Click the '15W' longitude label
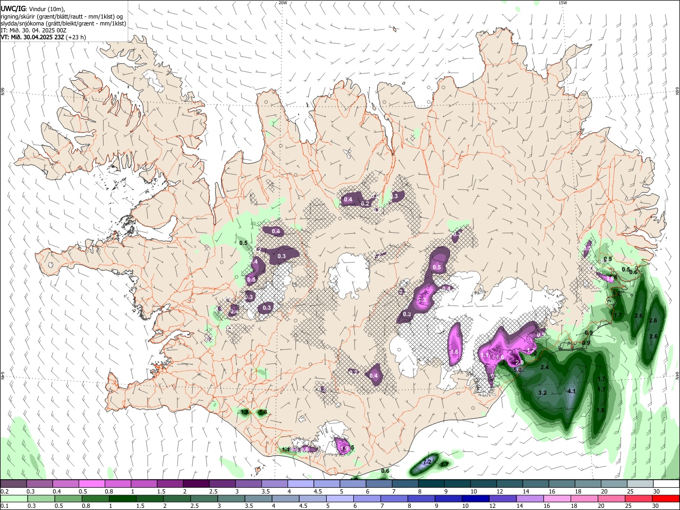The height and width of the screenshot is (510, 680). (x=563, y=3)
